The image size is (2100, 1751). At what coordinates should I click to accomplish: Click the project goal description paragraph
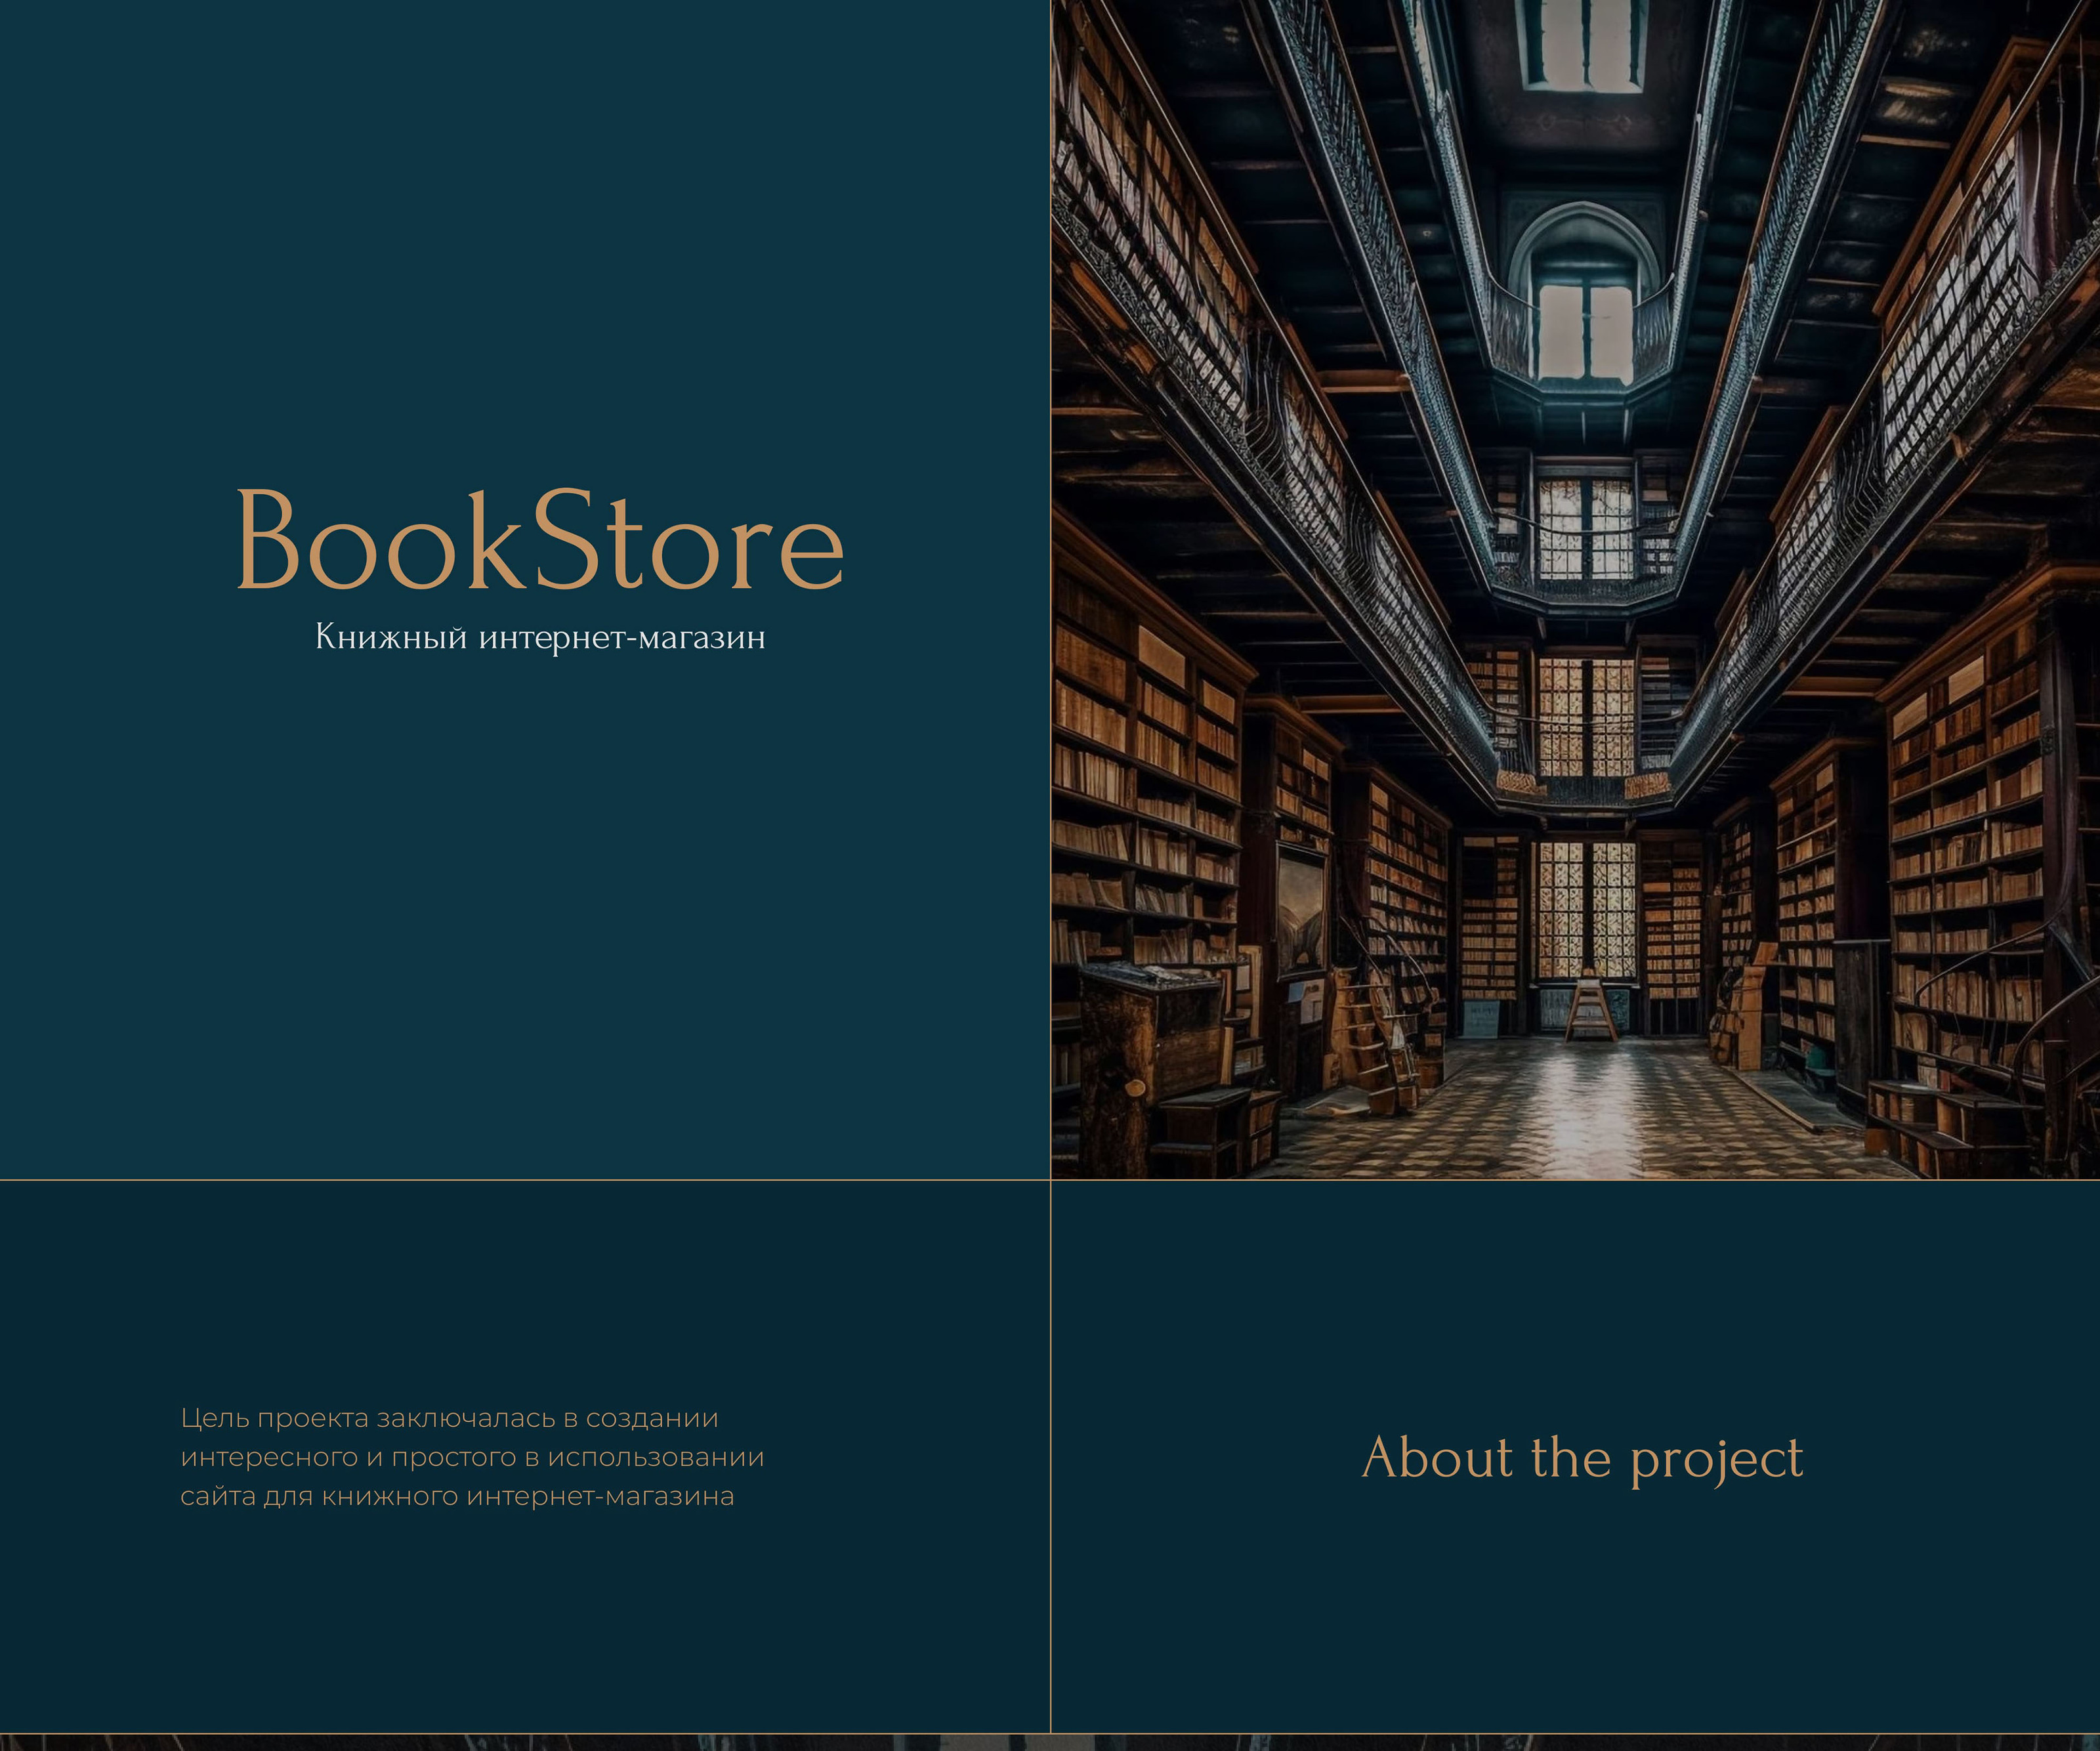[472, 1457]
